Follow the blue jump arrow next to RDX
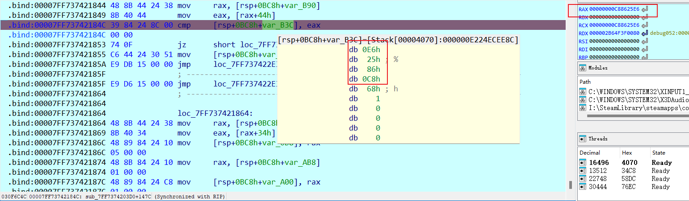The image size is (689, 201). tap(645, 33)
